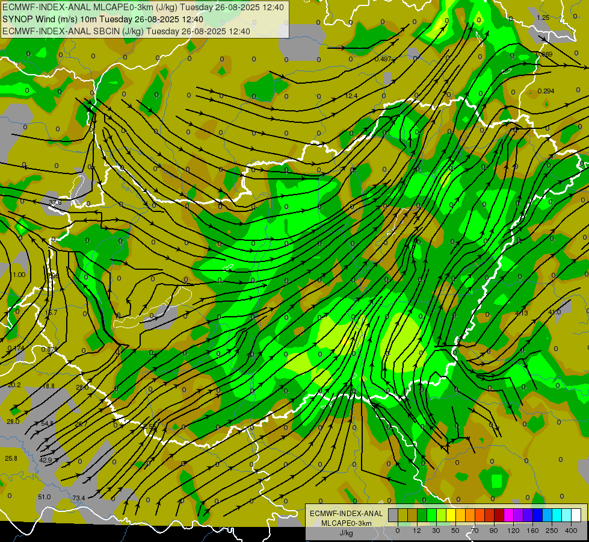This screenshot has height=542, width=589.
Task: Select the olive swatch left of legend value 0
Action: (x=402, y=515)
